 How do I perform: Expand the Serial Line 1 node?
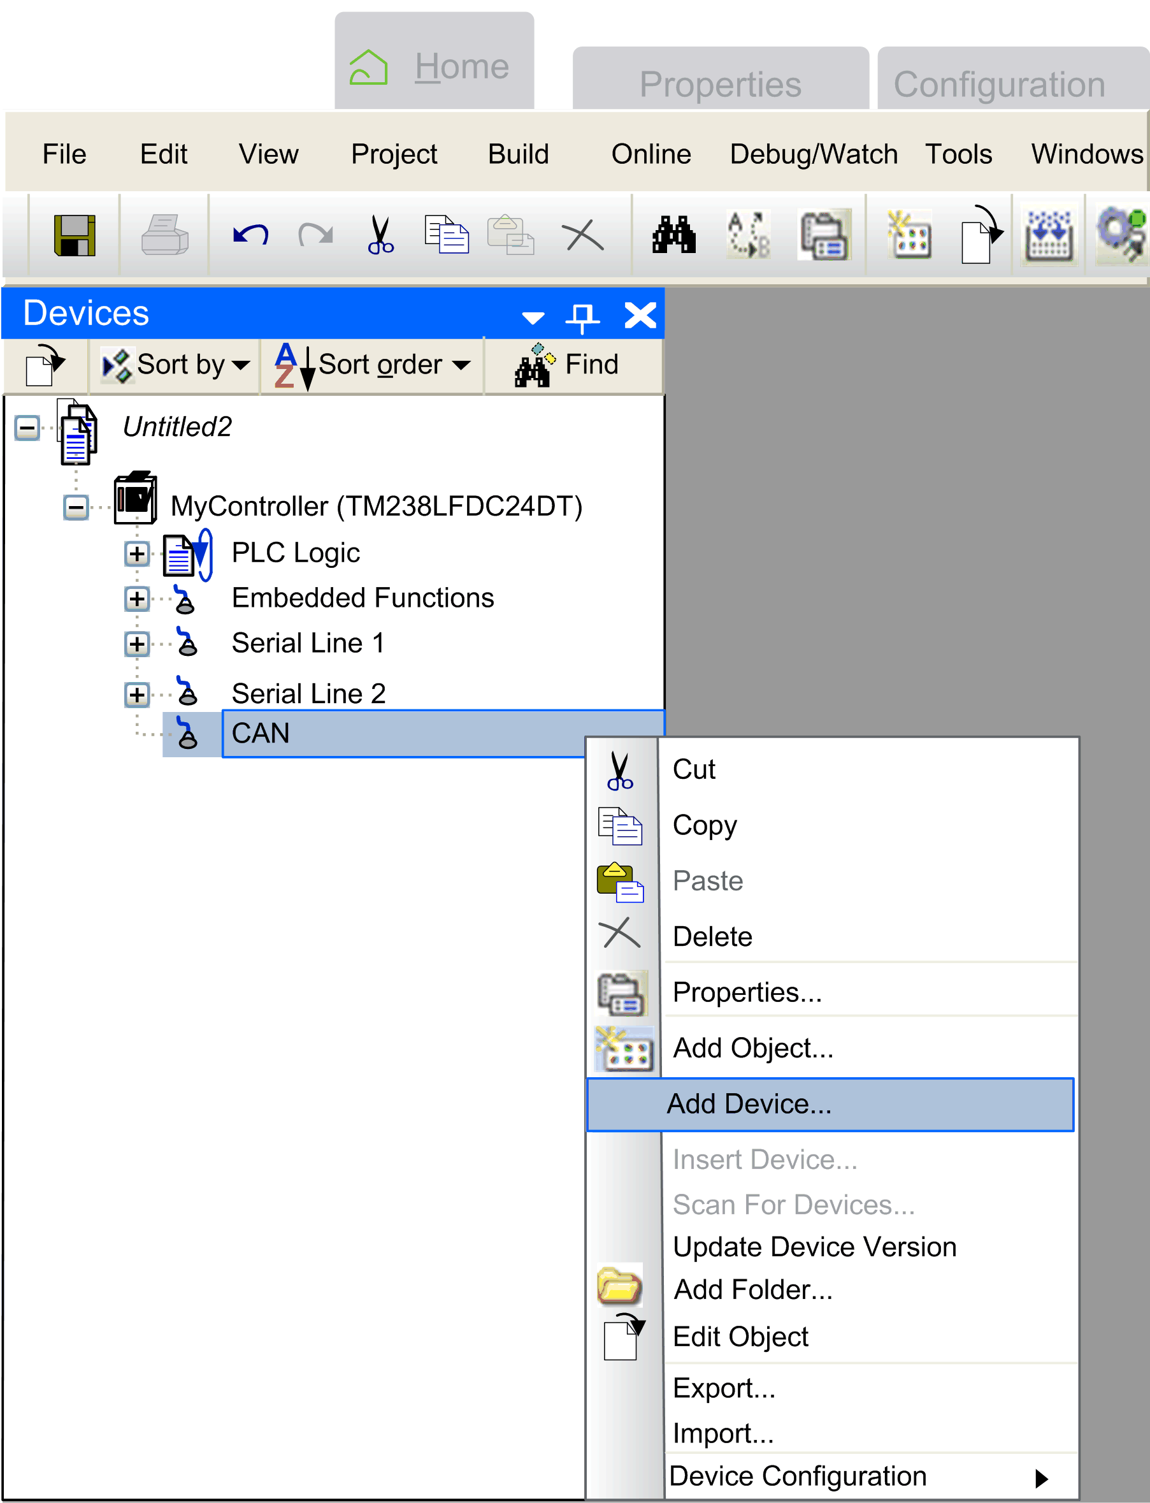tap(137, 644)
